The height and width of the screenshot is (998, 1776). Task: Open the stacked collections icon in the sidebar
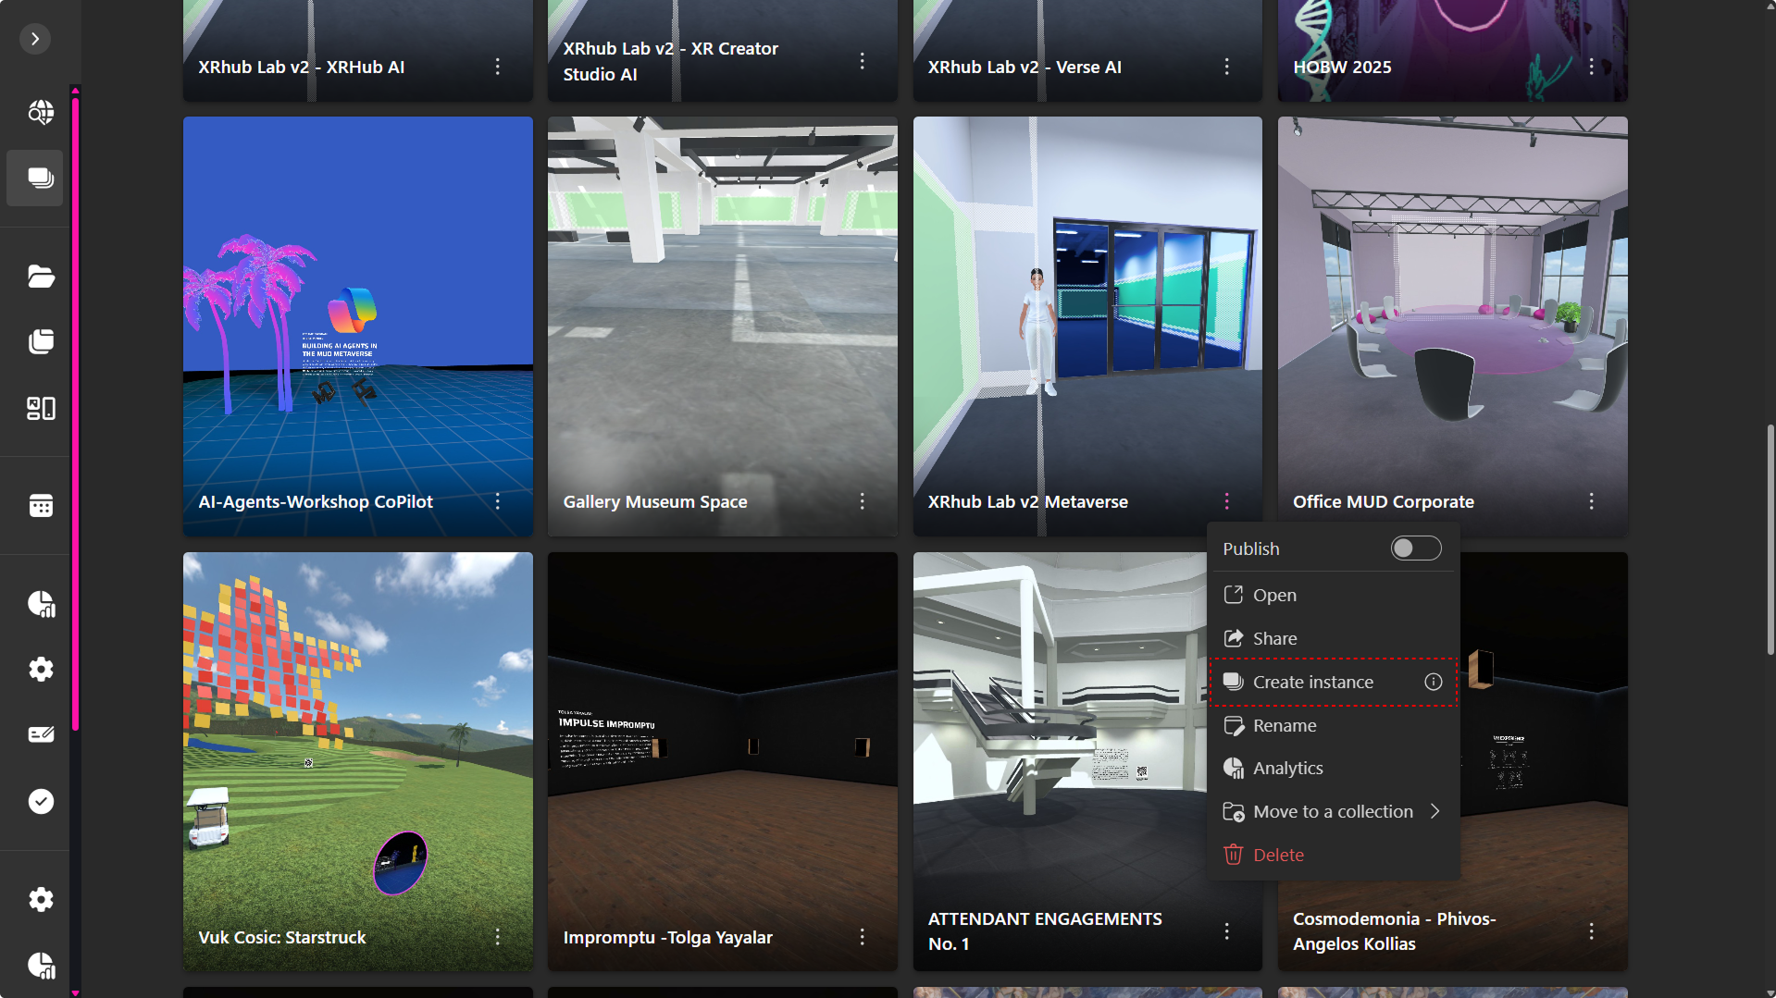(41, 342)
